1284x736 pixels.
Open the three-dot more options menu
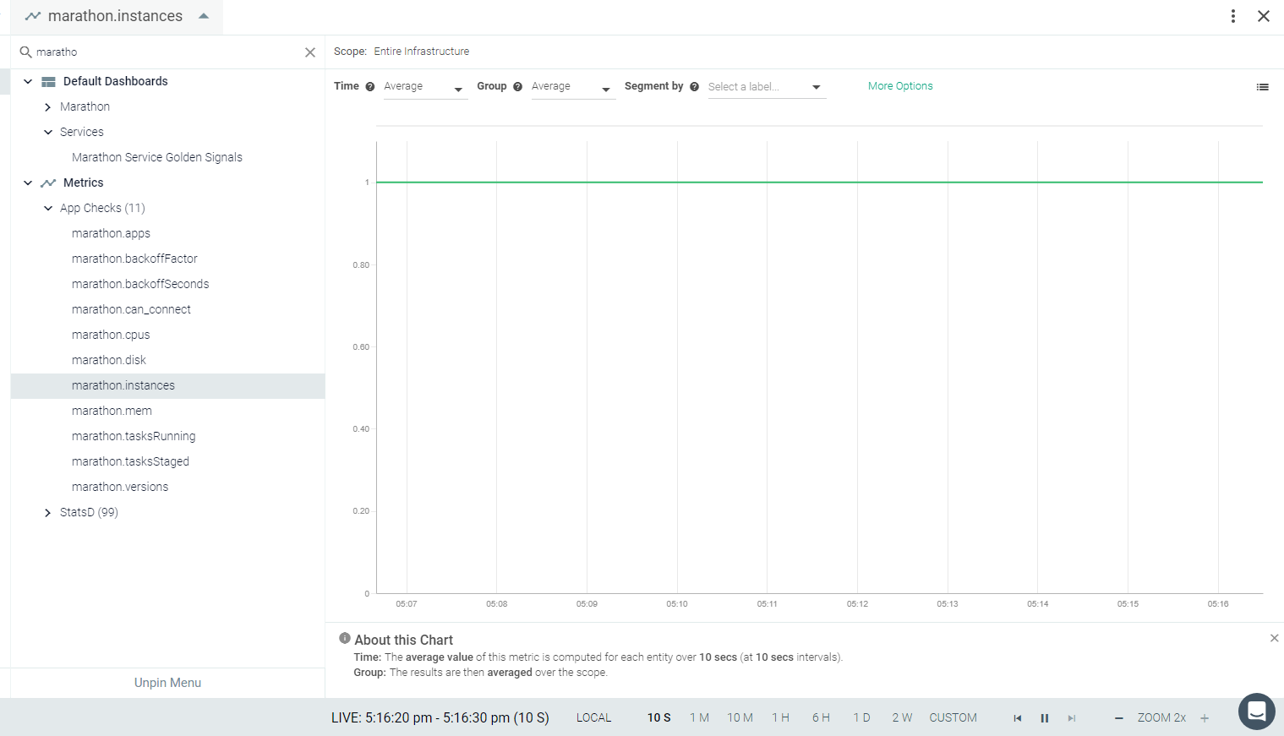pyautogui.click(x=1233, y=16)
